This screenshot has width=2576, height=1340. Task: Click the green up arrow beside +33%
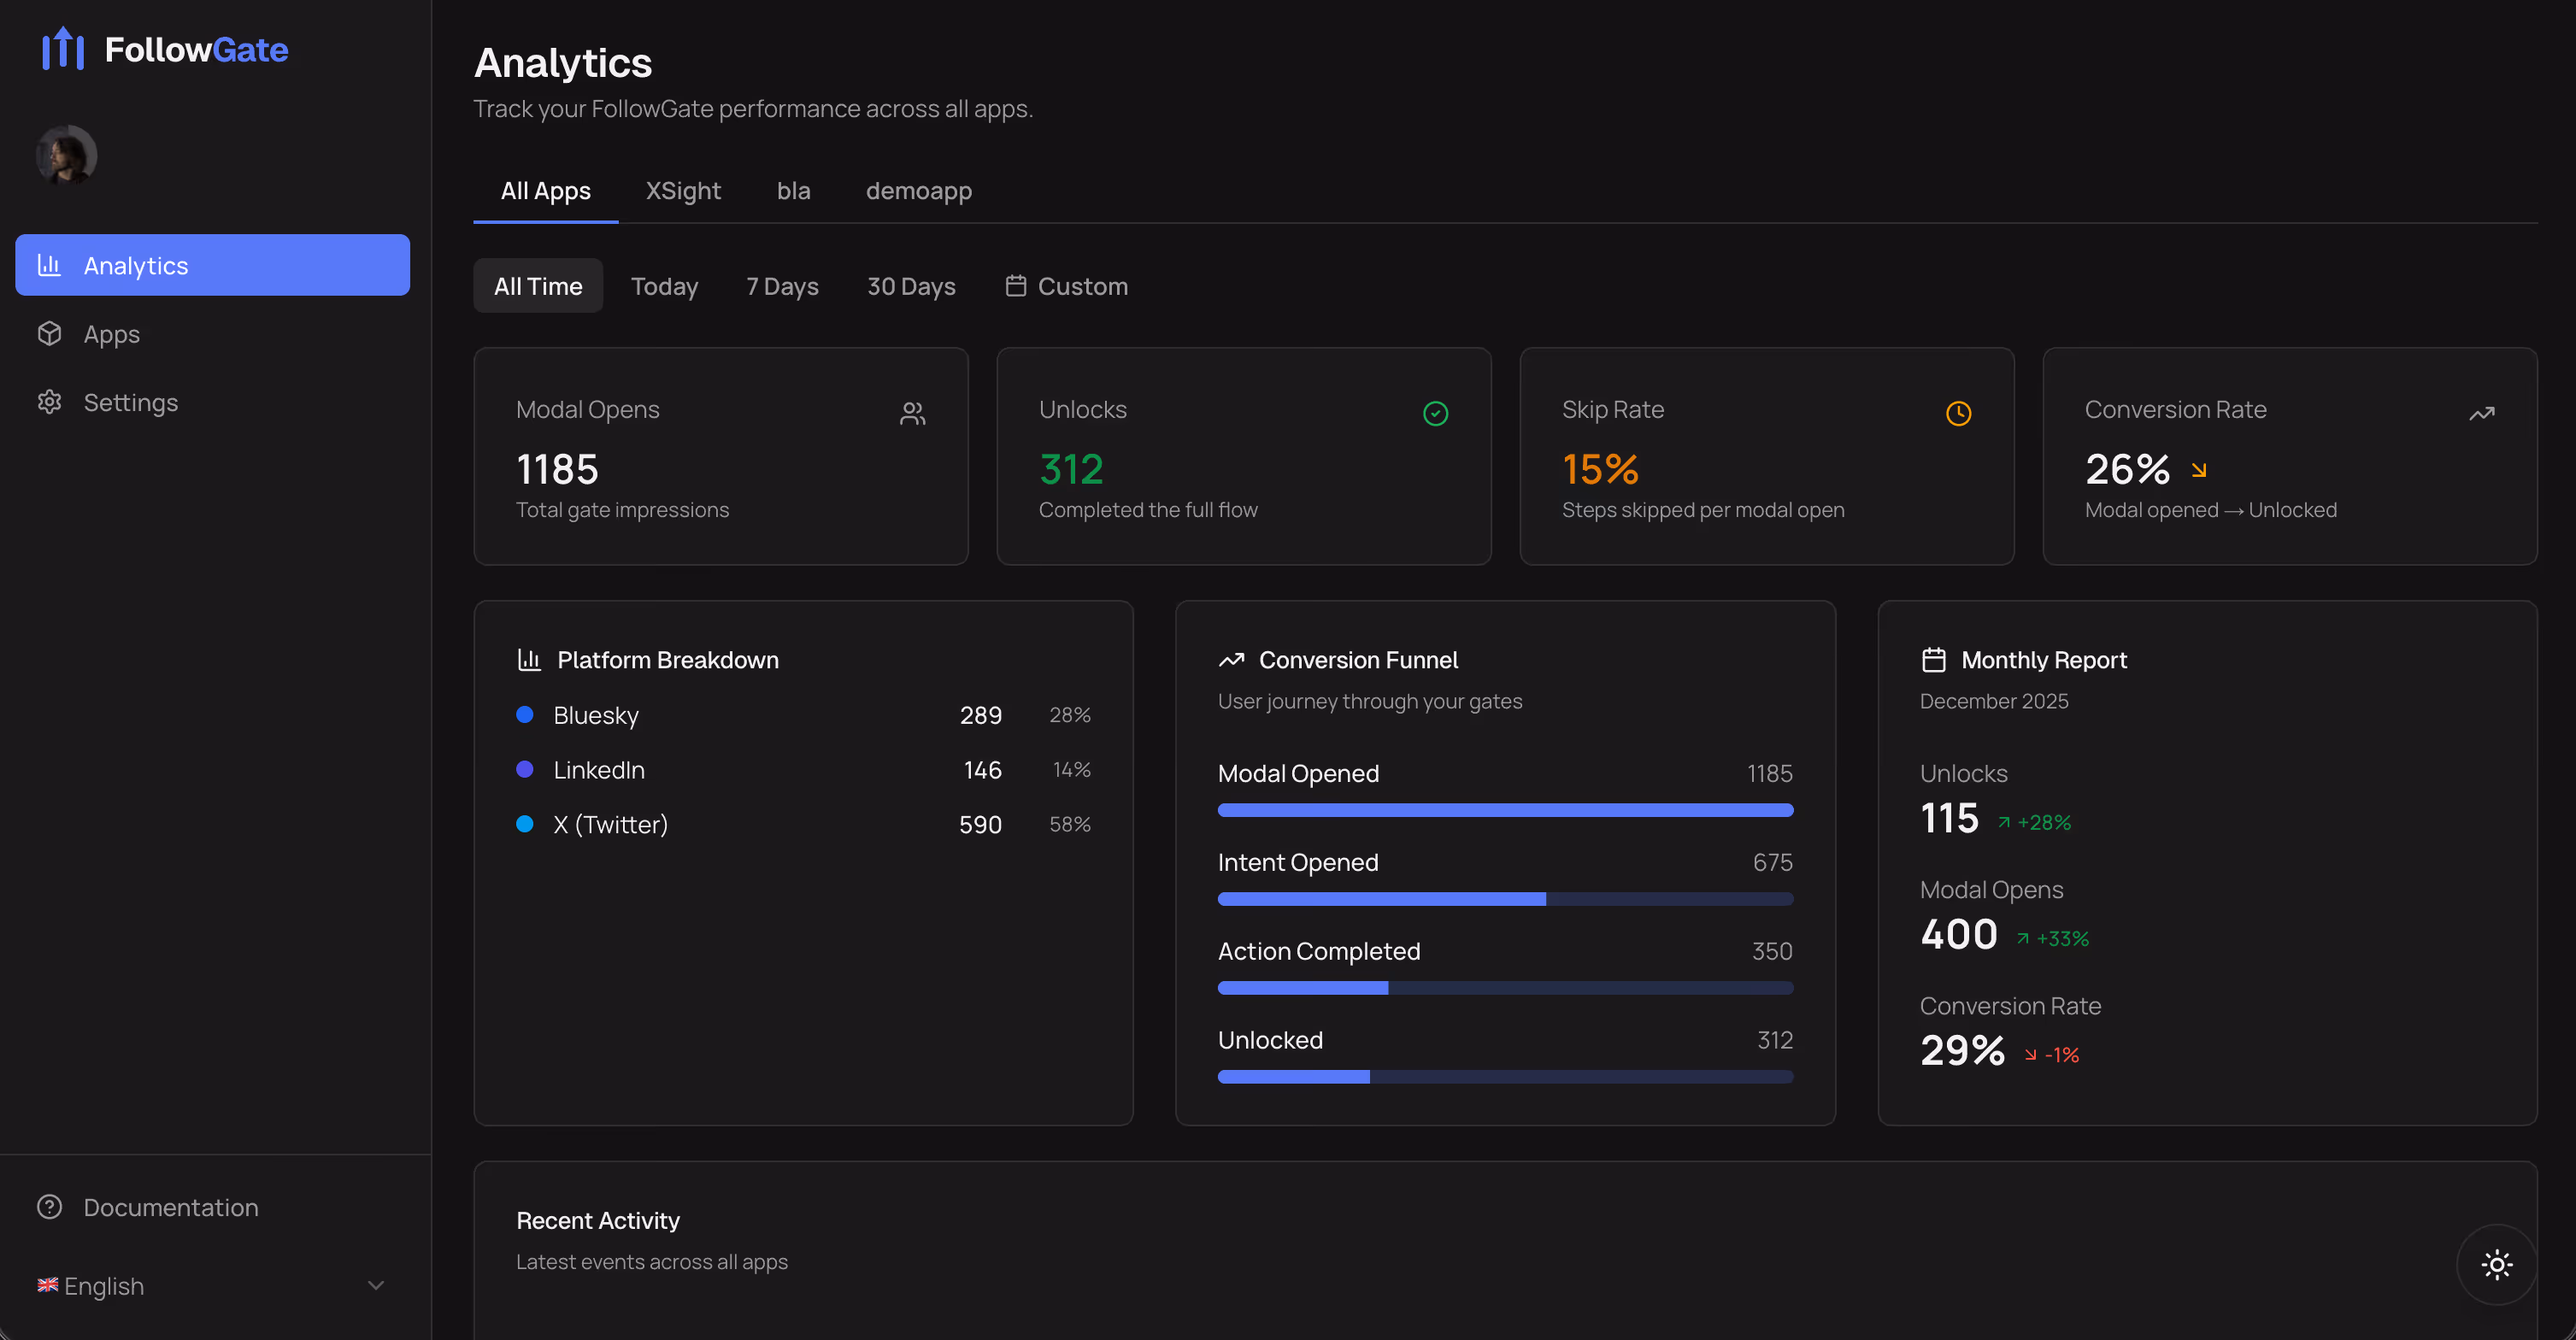click(2022, 939)
